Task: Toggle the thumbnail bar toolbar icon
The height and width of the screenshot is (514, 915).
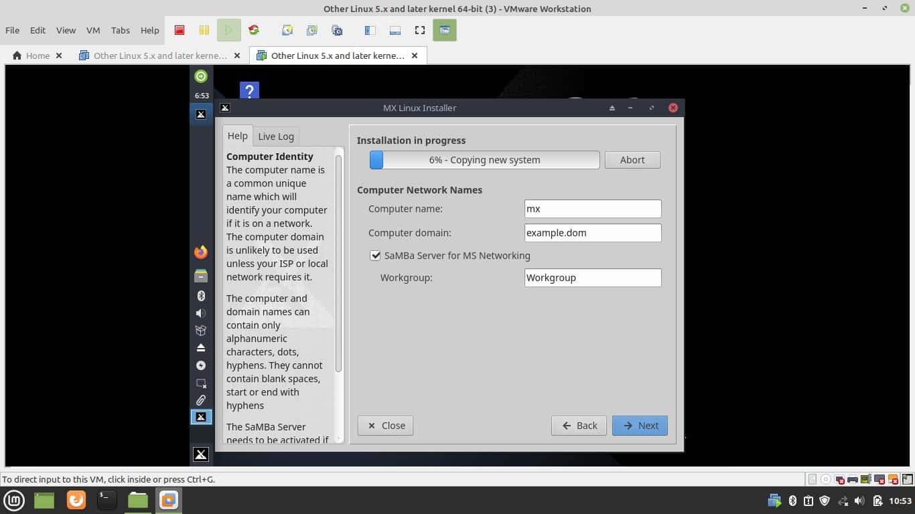Action: (x=395, y=30)
